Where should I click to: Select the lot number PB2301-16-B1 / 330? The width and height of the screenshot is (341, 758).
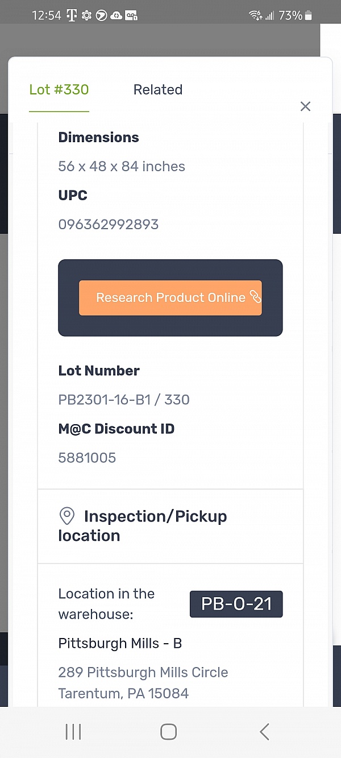tap(124, 400)
